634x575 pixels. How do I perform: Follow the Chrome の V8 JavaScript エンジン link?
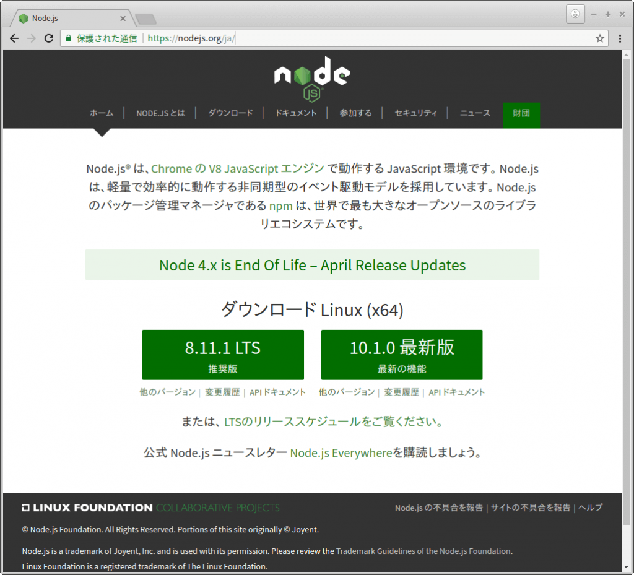point(238,168)
